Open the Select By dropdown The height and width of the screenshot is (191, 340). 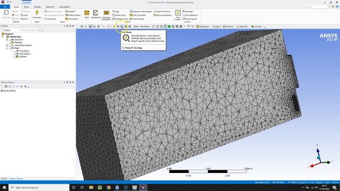click(x=242, y=27)
